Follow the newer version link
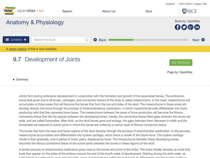 pyautogui.click(x=18, y=49)
